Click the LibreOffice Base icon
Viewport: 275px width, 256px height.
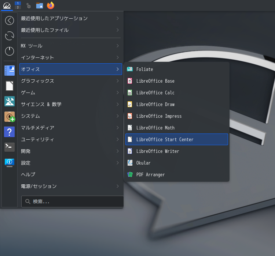(x=130, y=81)
